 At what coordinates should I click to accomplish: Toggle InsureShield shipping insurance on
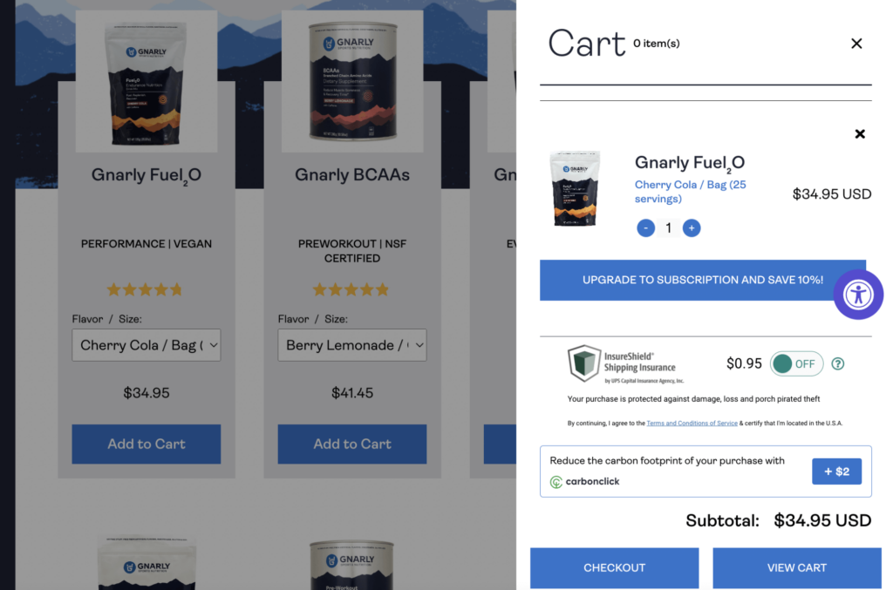[796, 363]
